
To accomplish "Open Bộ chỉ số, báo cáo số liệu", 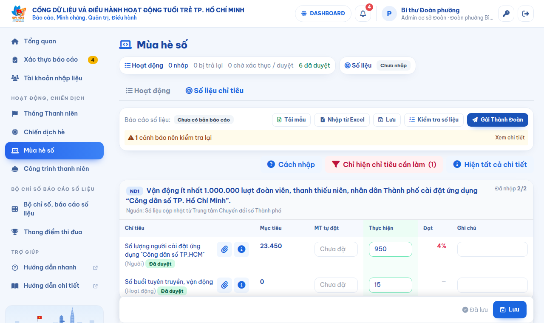I will (54, 209).
